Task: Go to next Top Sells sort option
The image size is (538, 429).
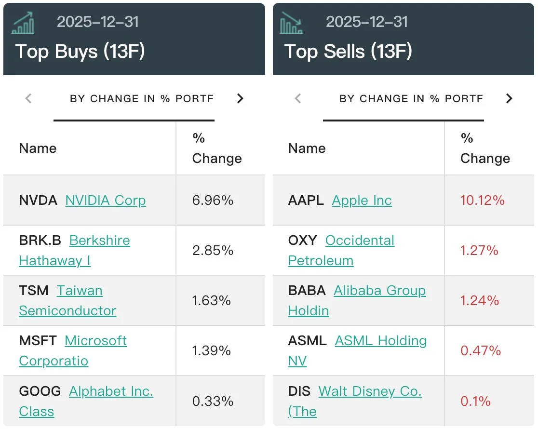Action: coord(509,99)
